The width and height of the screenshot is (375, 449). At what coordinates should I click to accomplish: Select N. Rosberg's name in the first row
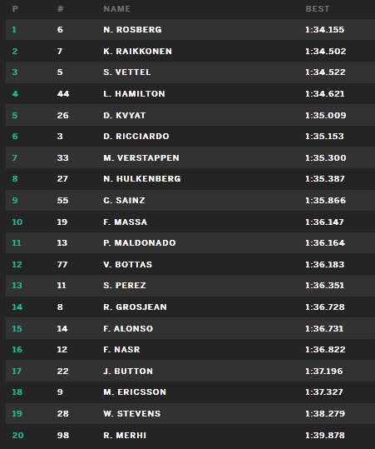(132, 29)
